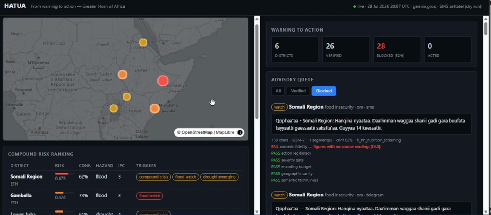The image size is (491, 215).
Task: Click the watch badge on telegram advisory
Action: coord(280,195)
